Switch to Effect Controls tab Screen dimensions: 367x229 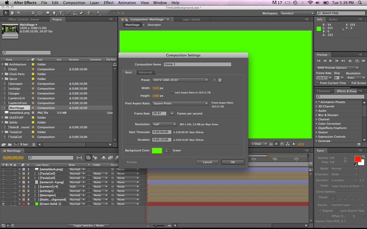[x=24, y=19]
